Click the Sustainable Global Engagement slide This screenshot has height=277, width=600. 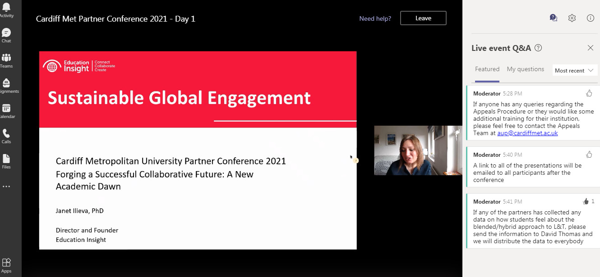click(198, 150)
